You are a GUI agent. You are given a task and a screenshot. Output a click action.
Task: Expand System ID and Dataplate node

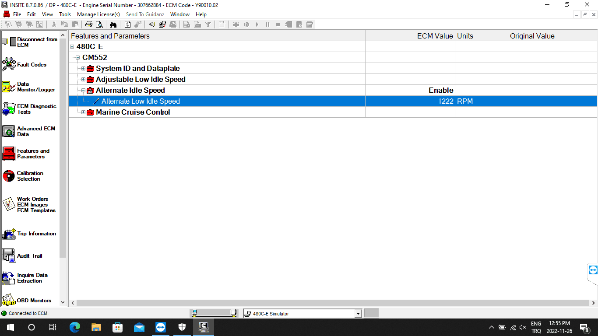coord(83,69)
